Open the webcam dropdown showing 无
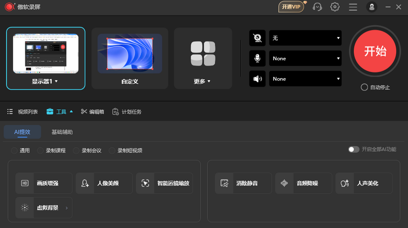 (x=305, y=38)
